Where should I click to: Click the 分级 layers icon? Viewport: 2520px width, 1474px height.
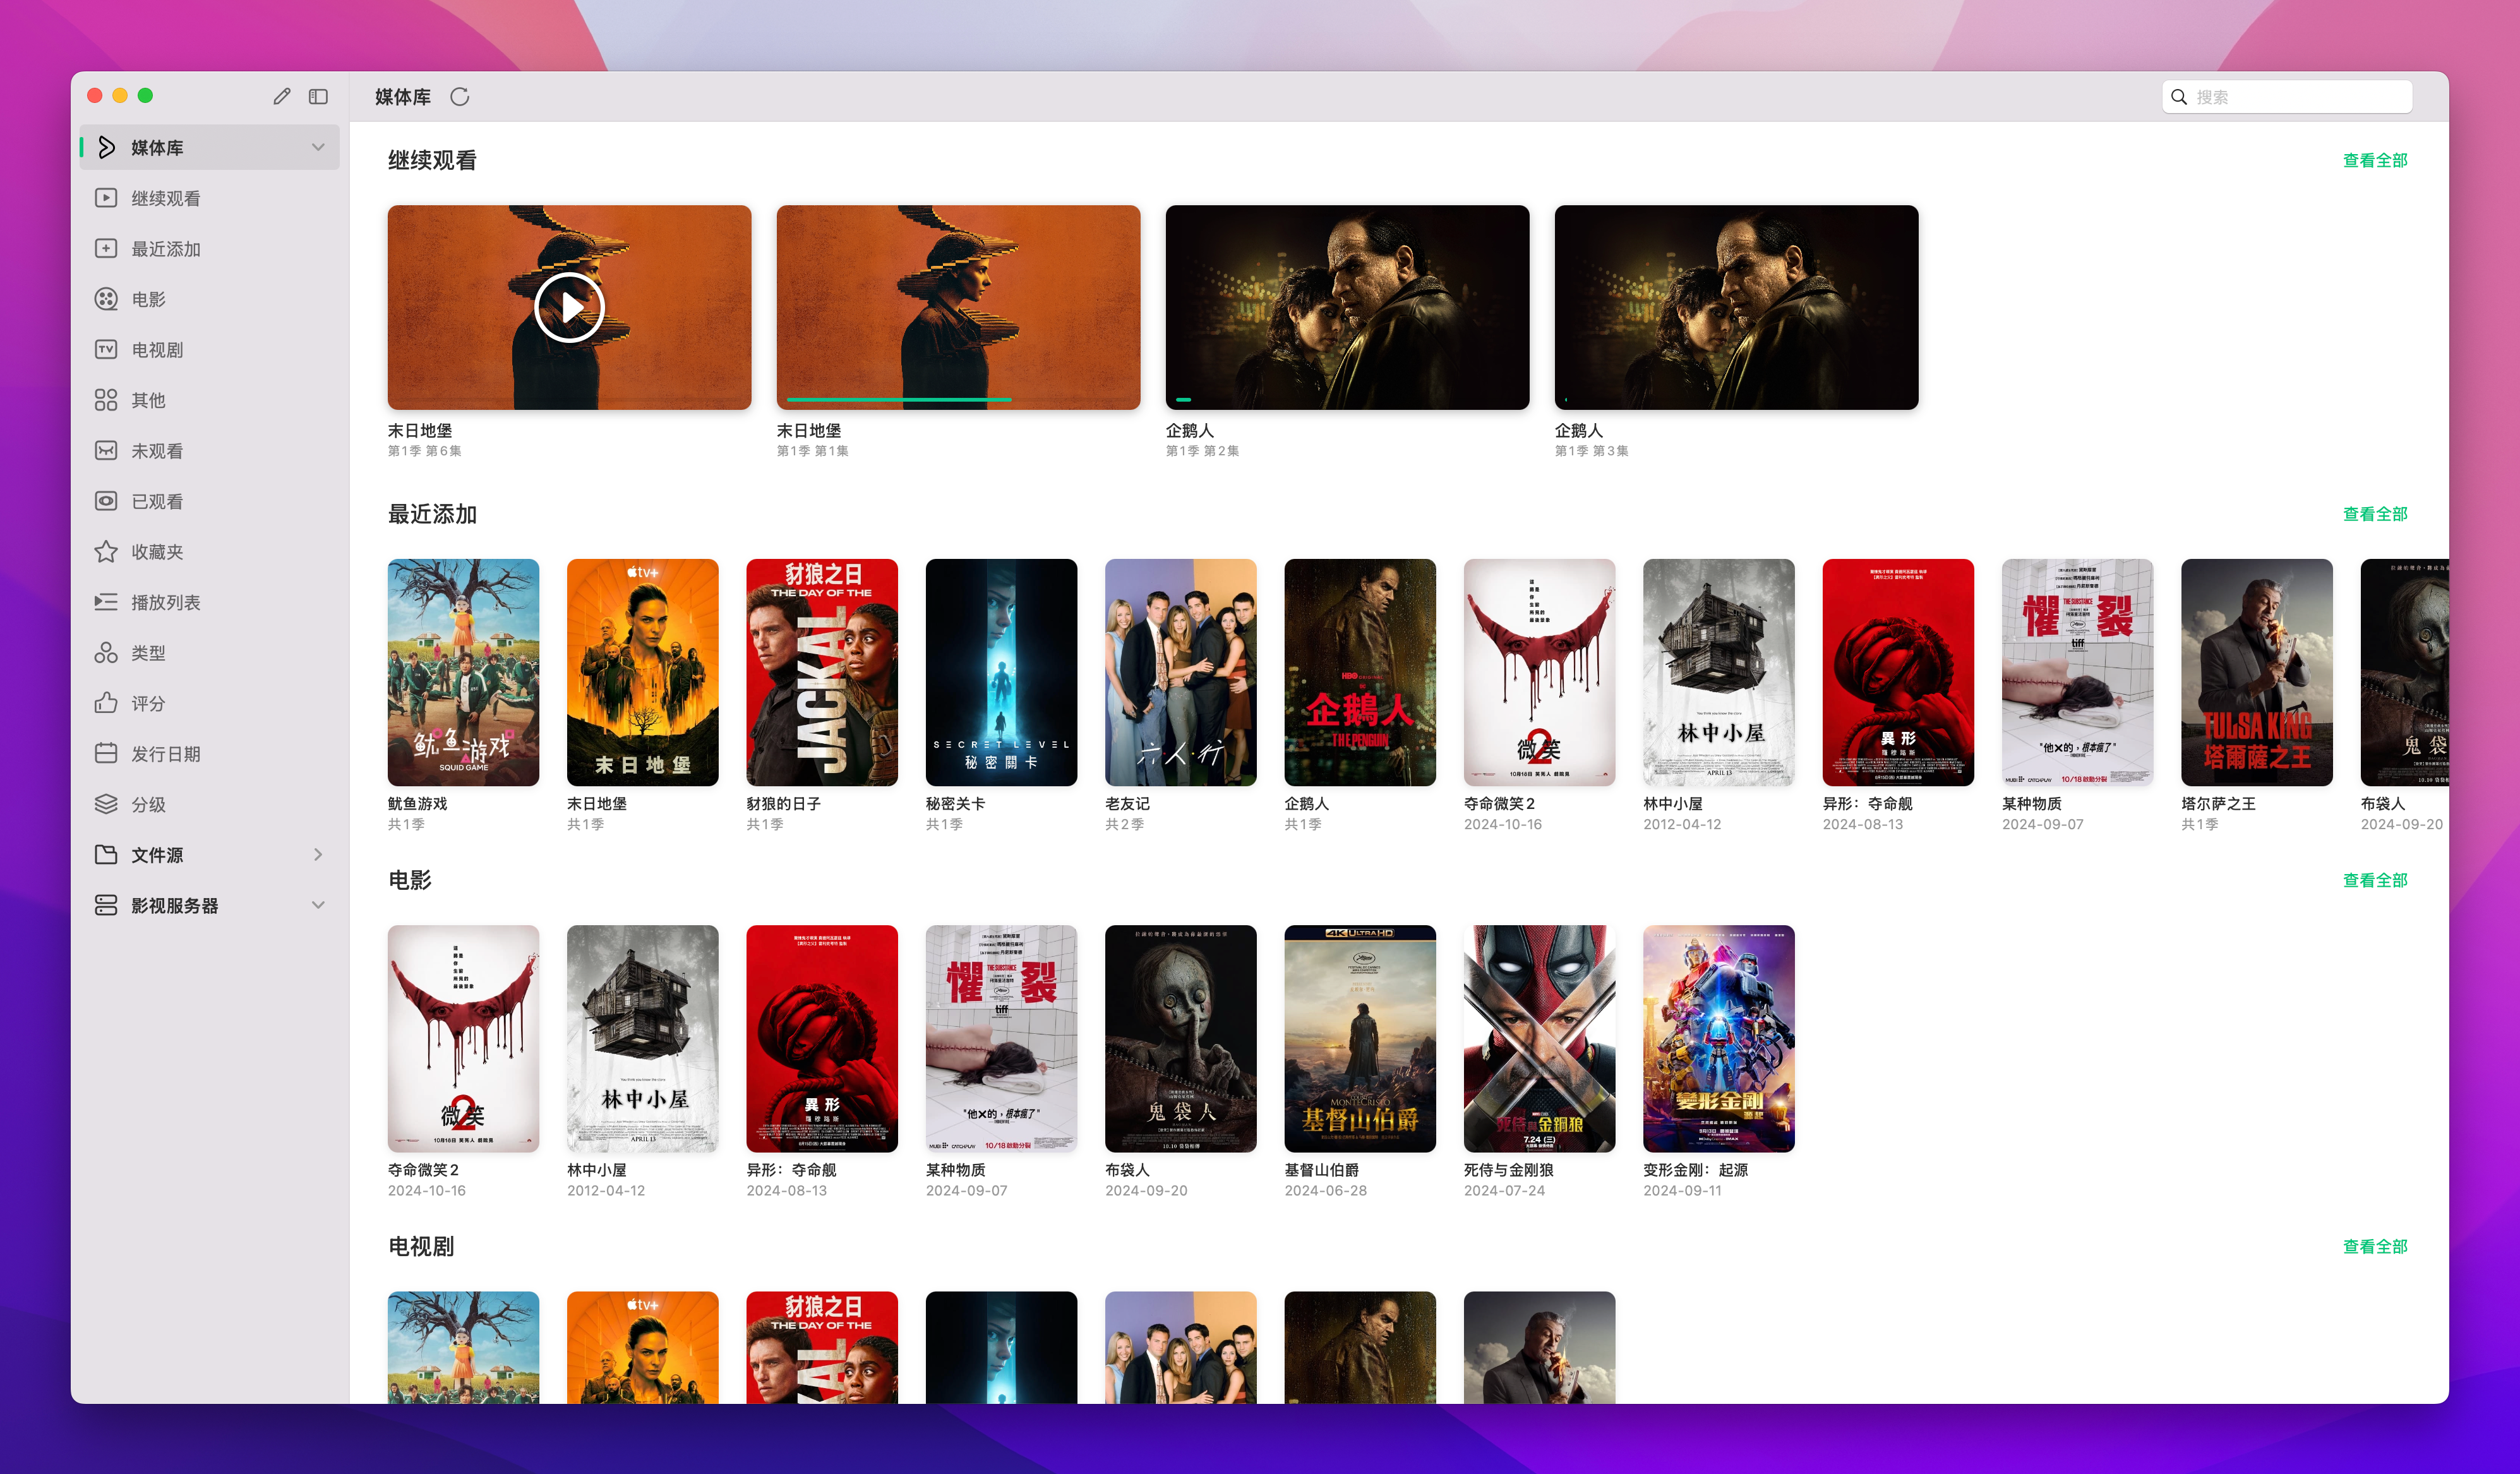point(106,804)
